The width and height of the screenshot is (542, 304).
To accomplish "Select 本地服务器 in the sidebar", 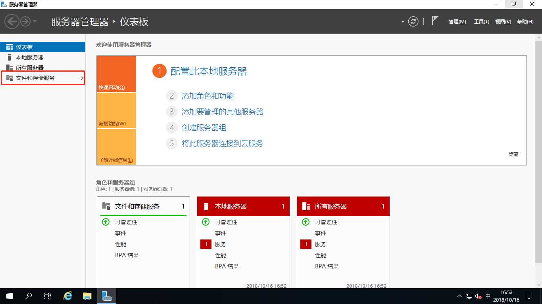I will click(x=43, y=57).
